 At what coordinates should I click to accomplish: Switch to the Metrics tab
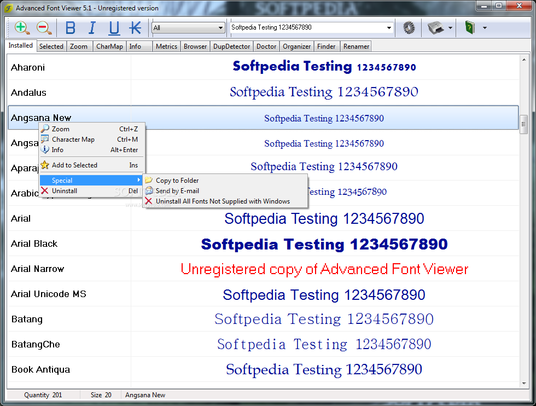(166, 46)
